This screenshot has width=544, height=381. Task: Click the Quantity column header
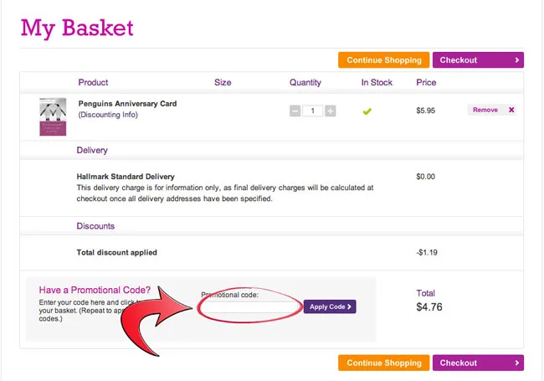(x=305, y=83)
